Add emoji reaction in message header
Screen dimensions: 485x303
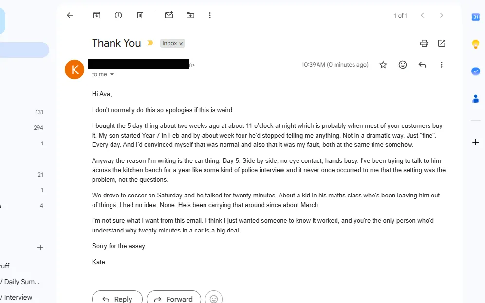pos(403,65)
